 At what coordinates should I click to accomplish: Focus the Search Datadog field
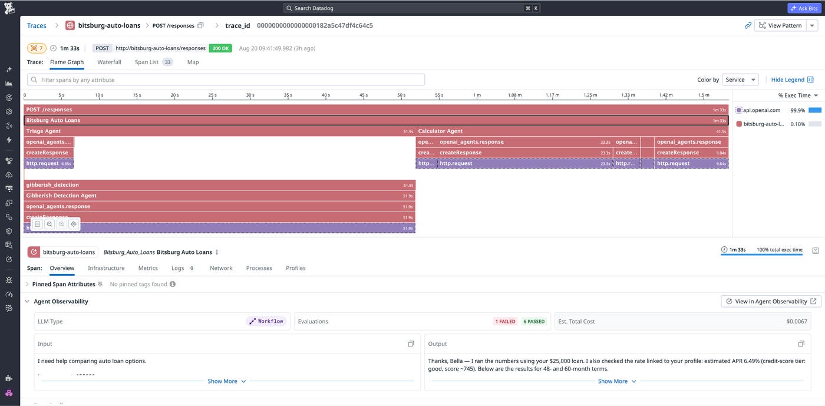(411, 8)
